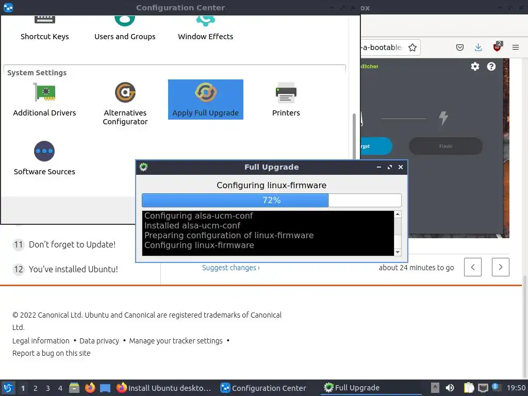The height and width of the screenshot is (396, 528).
Task: Open Pocket save icon in Firefox
Action: 459,47
